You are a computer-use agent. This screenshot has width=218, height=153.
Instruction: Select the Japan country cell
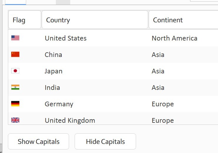coord(53,71)
